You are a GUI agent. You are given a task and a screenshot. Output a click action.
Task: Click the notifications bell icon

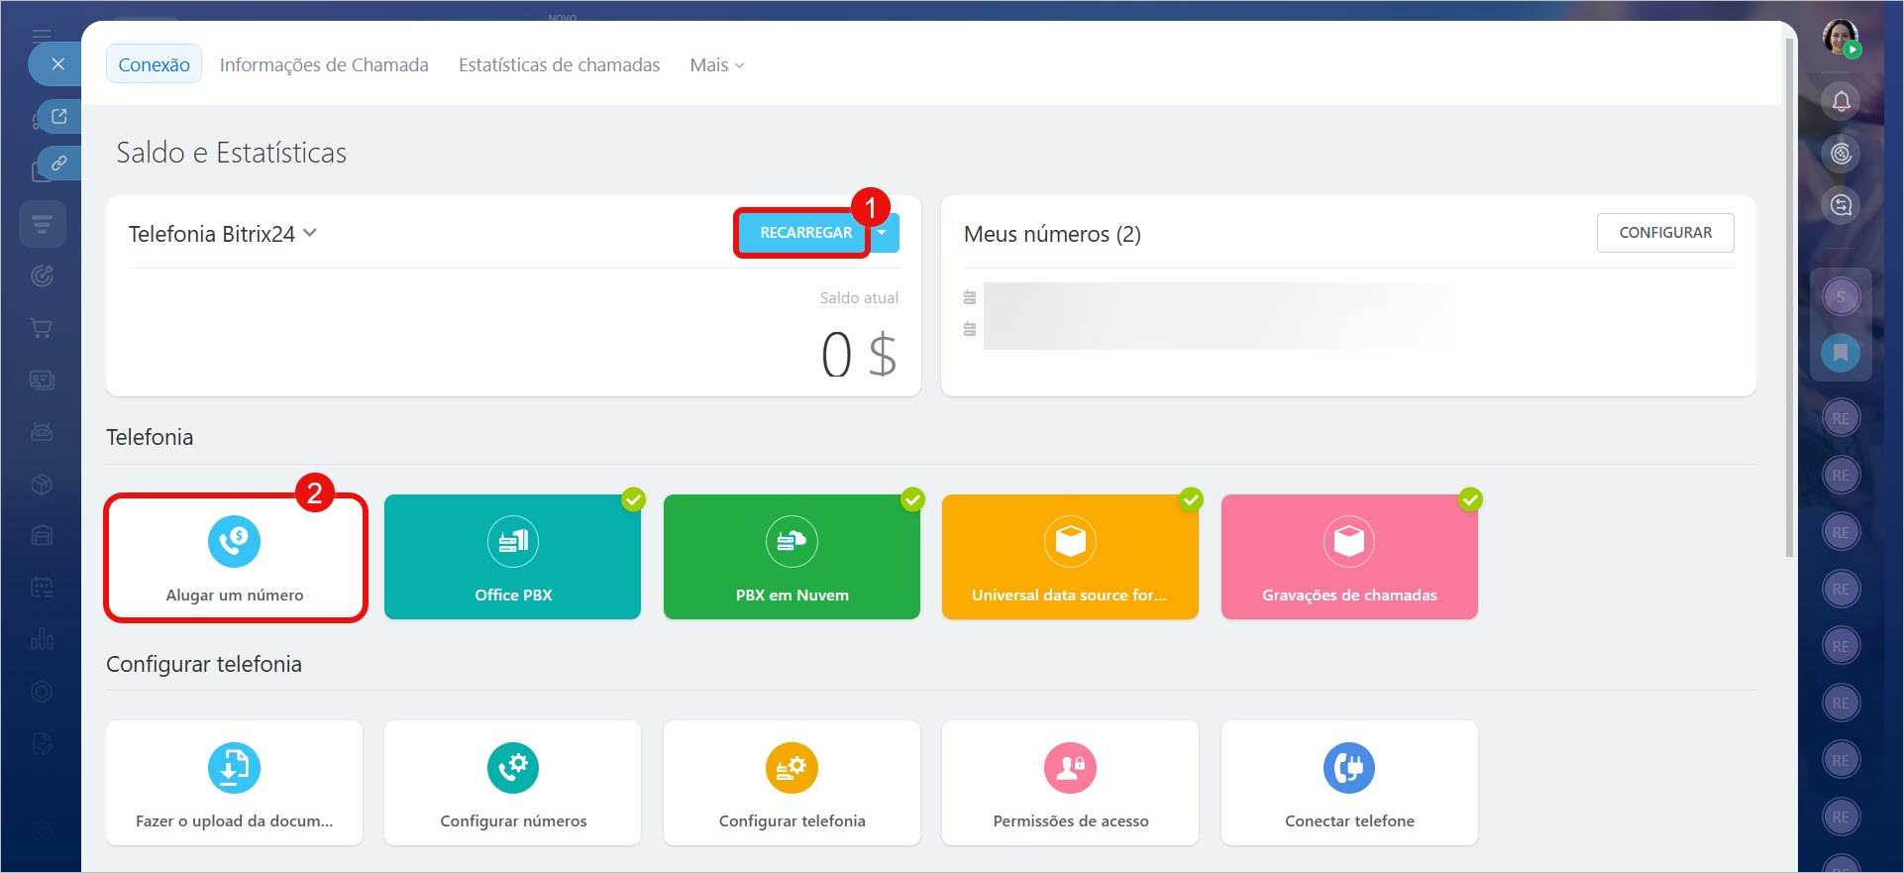1841,101
